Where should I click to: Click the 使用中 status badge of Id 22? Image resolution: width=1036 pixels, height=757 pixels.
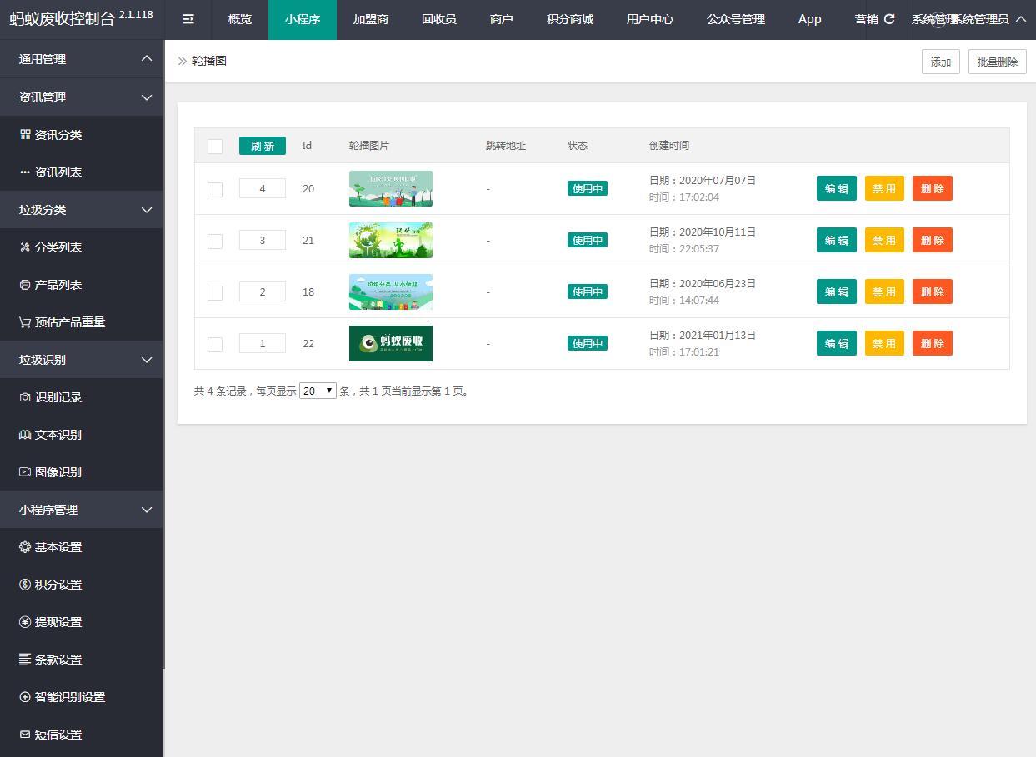588,343
